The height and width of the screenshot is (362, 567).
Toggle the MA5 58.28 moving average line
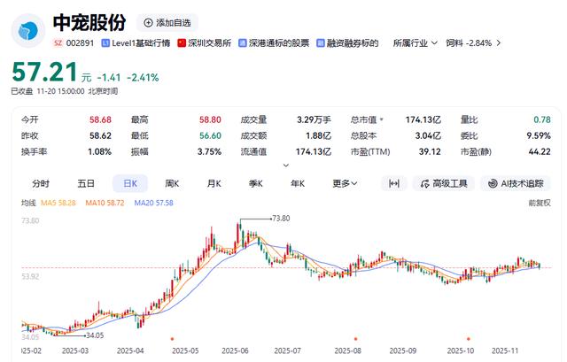58,203
